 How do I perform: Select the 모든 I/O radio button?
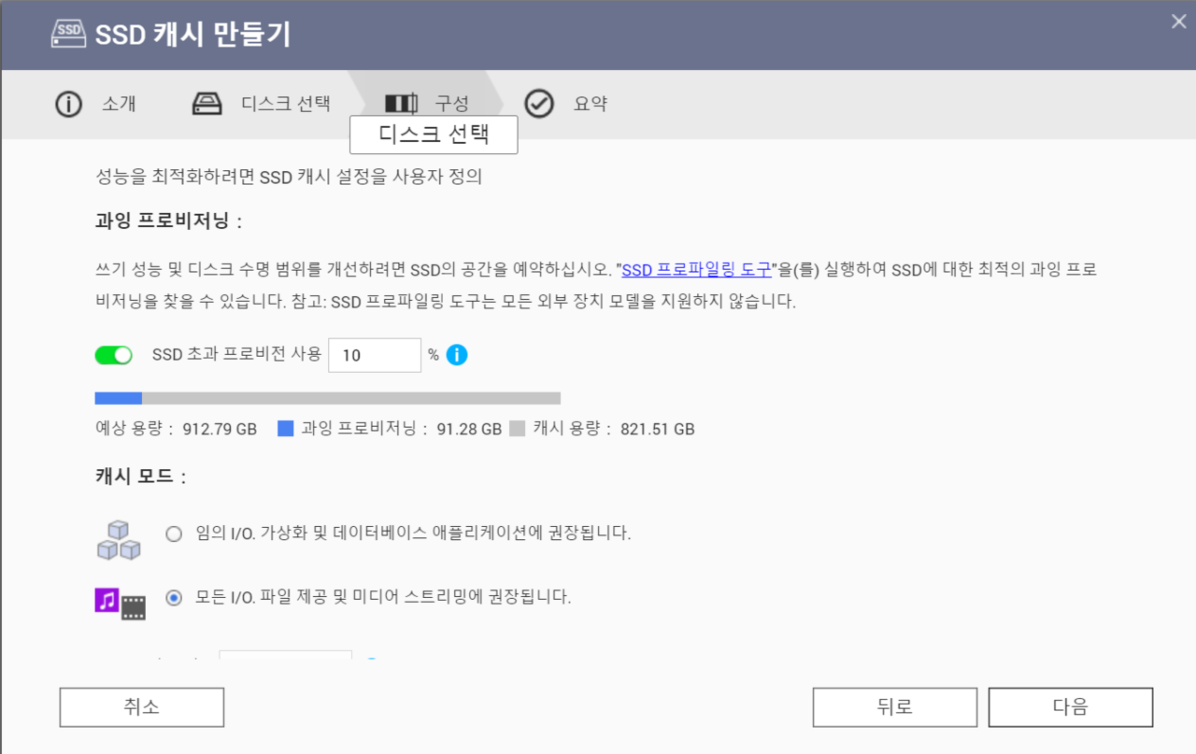pos(174,598)
